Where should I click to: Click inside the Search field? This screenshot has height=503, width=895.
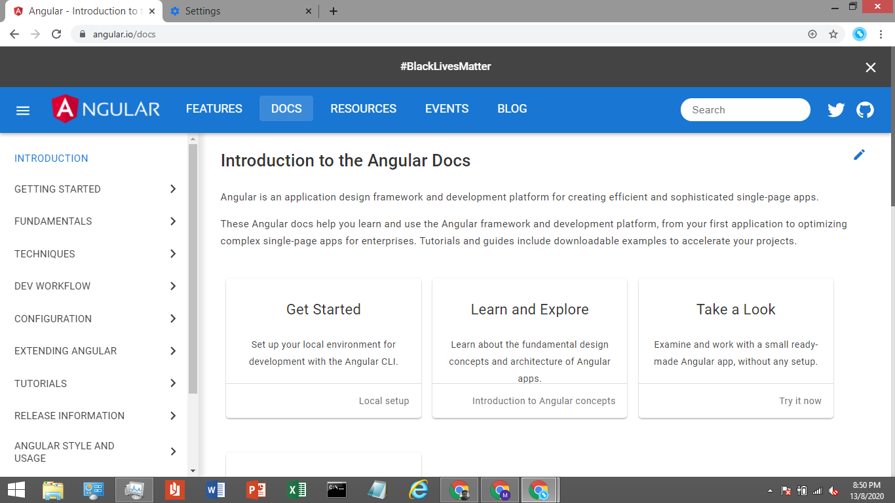tap(745, 109)
